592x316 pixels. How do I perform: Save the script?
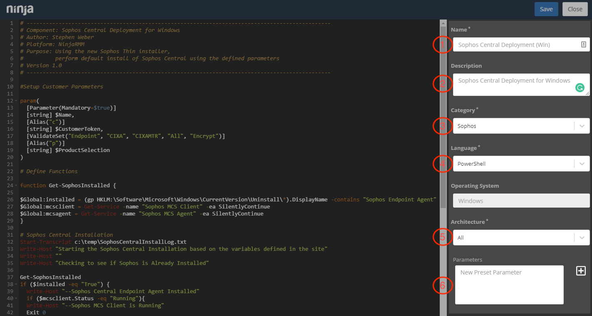click(546, 9)
